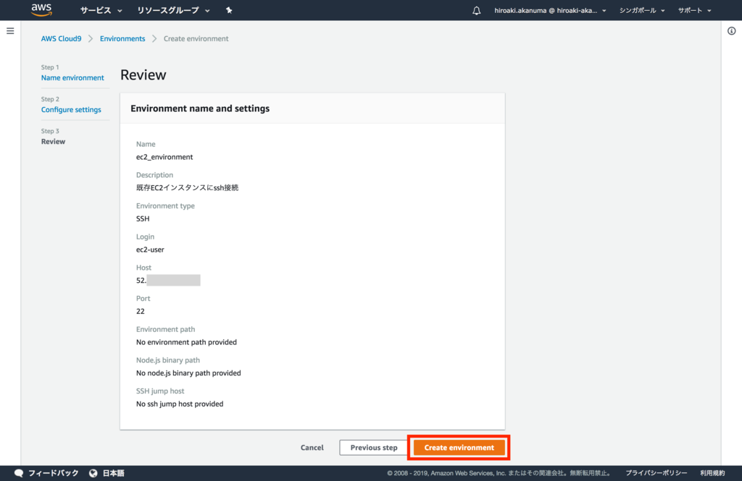Image resolution: width=742 pixels, height=481 pixels.
Task: Open the notifications bell
Action: pos(477,10)
